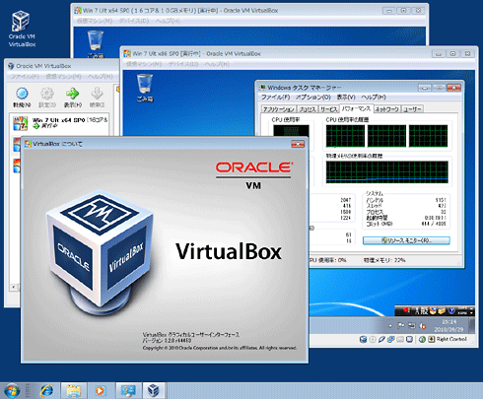
Task: Click physical memory usage history graph
Action: tap(386, 171)
